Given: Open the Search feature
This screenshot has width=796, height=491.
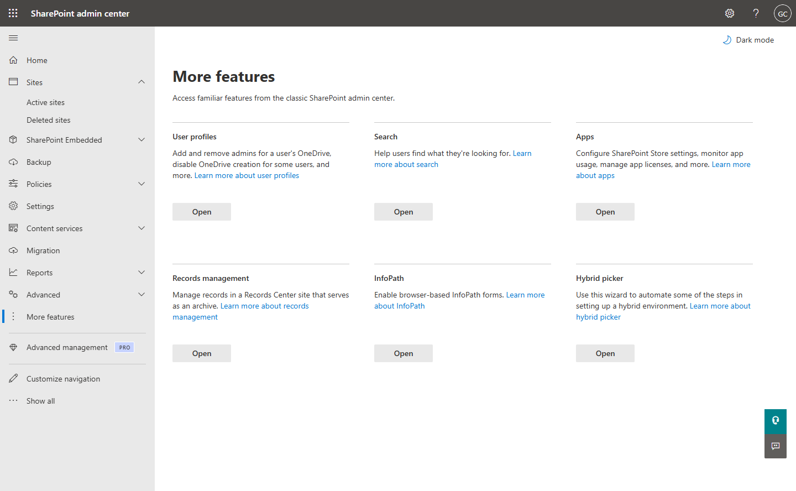Looking at the screenshot, I should tap(404, 212).
